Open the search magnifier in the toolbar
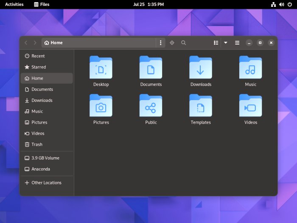This screenshot has height=223, width=297. pyautogui.click(x=183, y=42)
